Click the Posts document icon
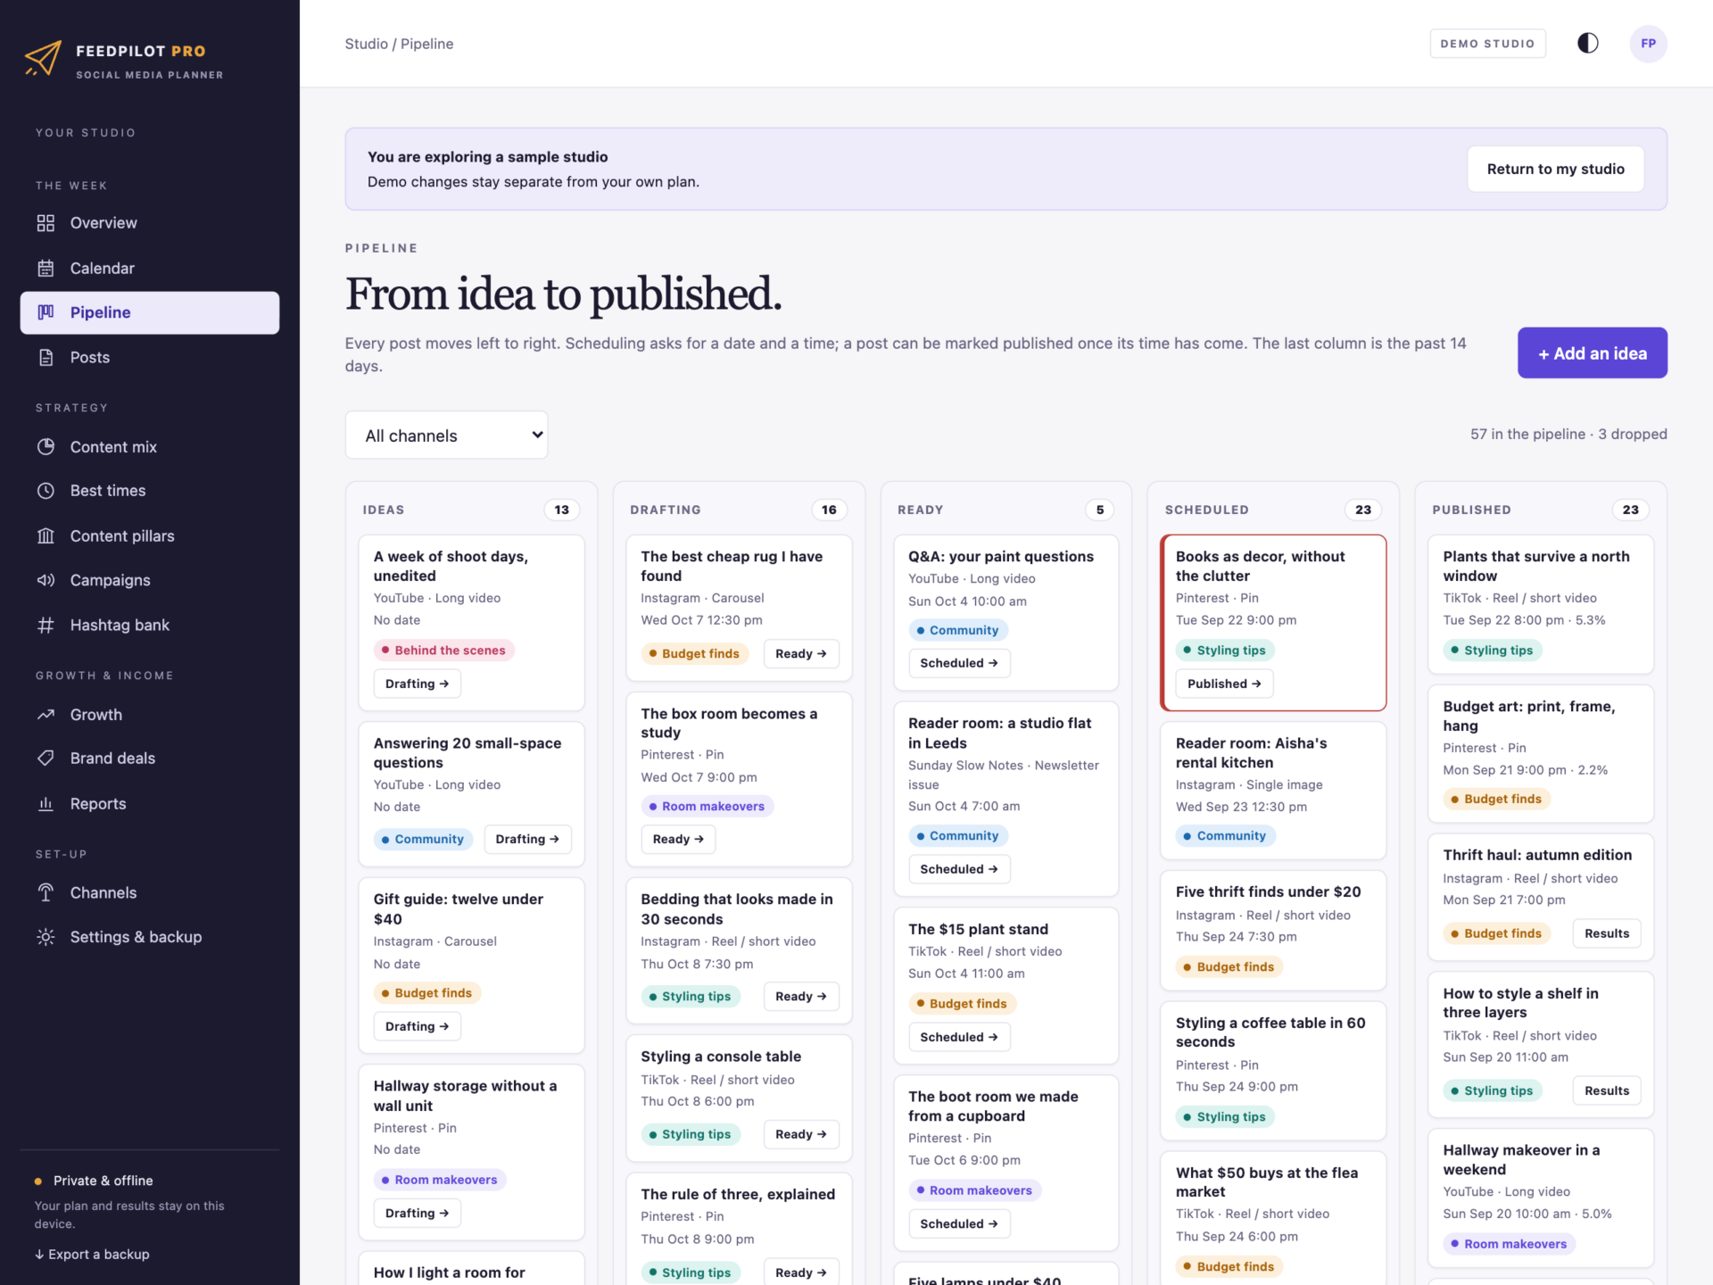Screen dimensions: 1713x1285 [x=46, y=357]
